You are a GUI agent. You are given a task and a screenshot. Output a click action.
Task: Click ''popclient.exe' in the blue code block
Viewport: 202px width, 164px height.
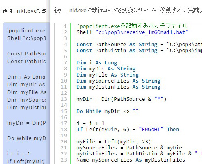tap(27, 31)
